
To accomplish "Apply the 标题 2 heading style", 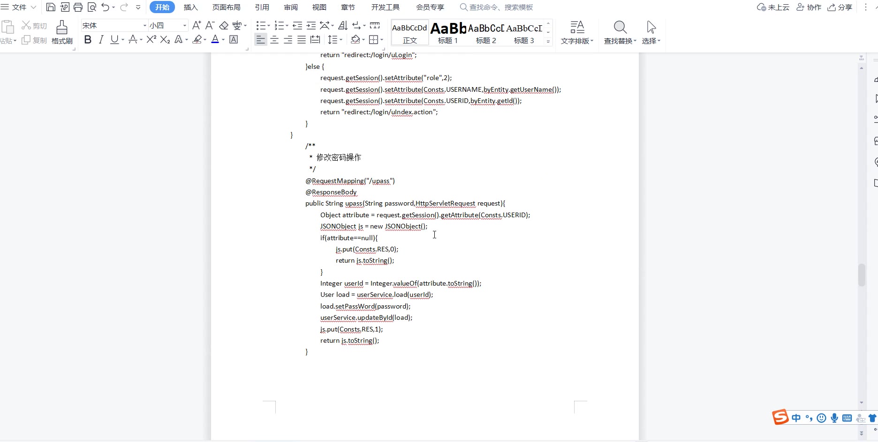I will [x=486, y=33].
